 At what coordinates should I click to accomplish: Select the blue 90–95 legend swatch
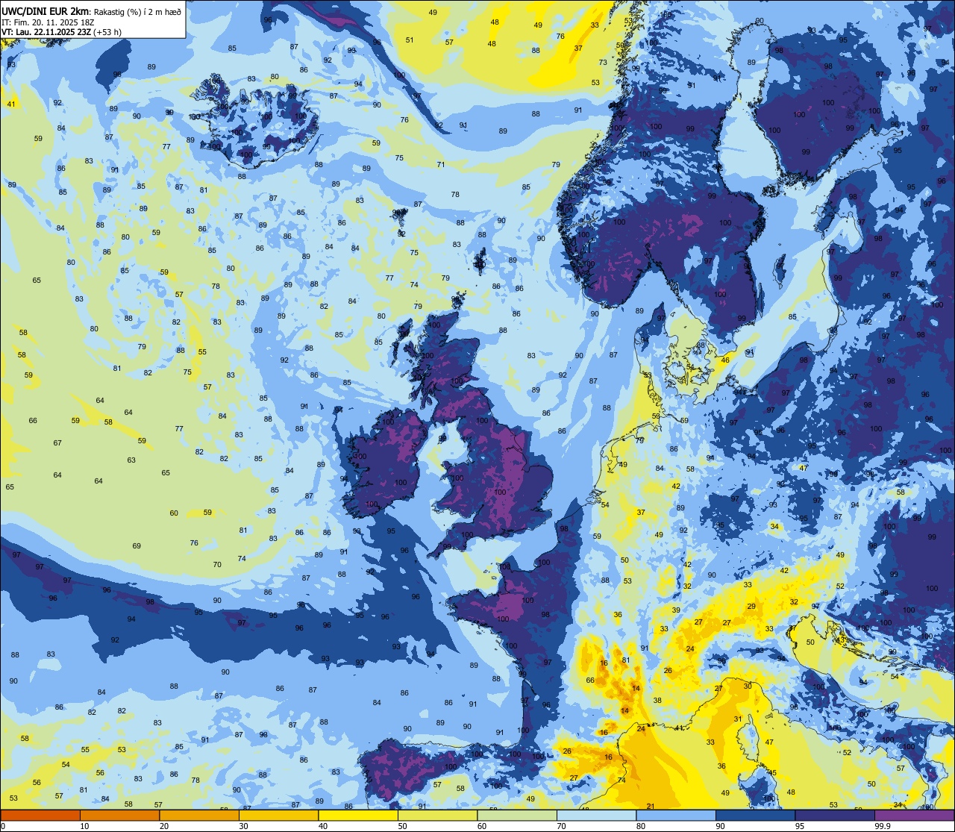755,815
